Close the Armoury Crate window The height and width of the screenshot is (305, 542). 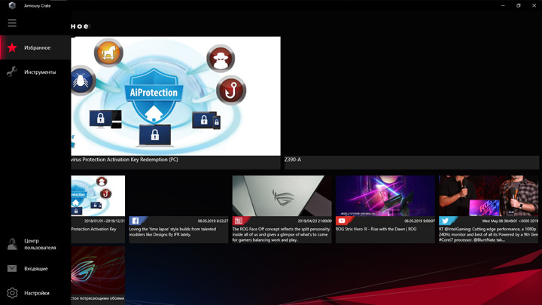click(534, 5)
